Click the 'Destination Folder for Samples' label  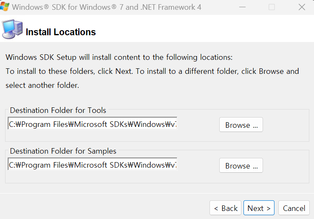(63, 151)
